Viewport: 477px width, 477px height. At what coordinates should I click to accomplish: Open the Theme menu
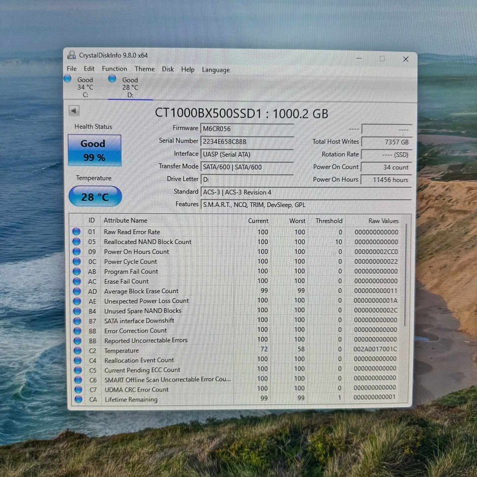tap(145, 69)
